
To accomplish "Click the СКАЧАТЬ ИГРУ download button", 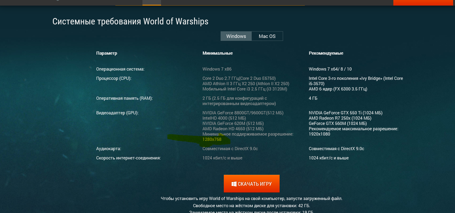I will click(251, 184).
